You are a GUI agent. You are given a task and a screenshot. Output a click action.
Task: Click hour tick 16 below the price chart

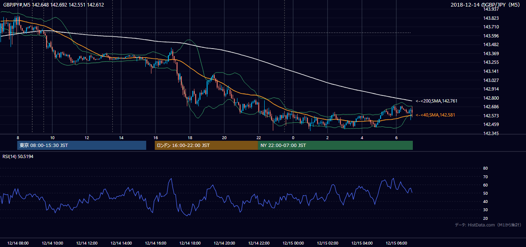coord(155,137)
